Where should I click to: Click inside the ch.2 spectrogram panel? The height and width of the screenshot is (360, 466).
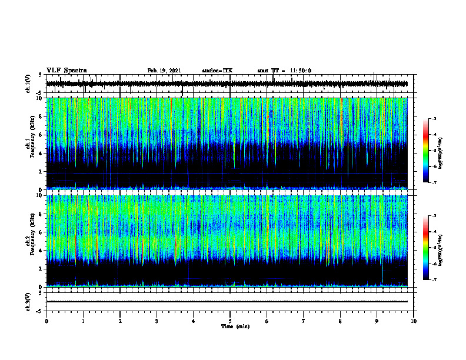(x=227, y=241)
